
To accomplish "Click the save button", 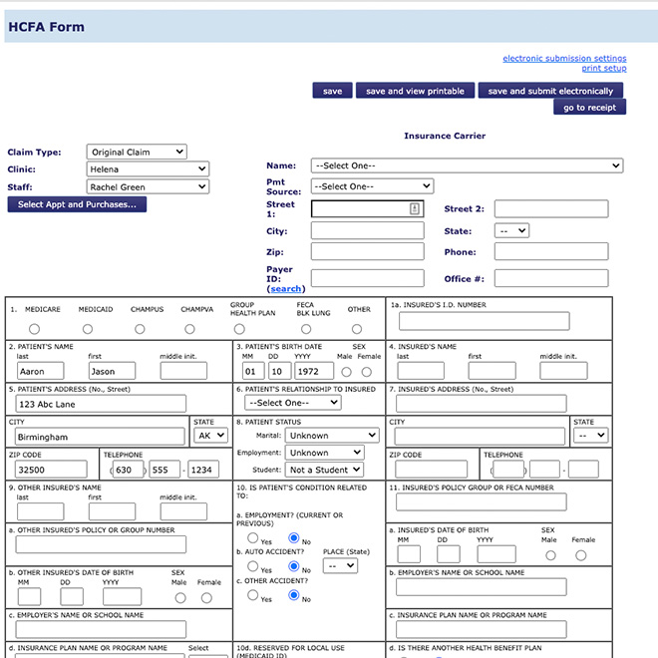I will coord(332,91).
